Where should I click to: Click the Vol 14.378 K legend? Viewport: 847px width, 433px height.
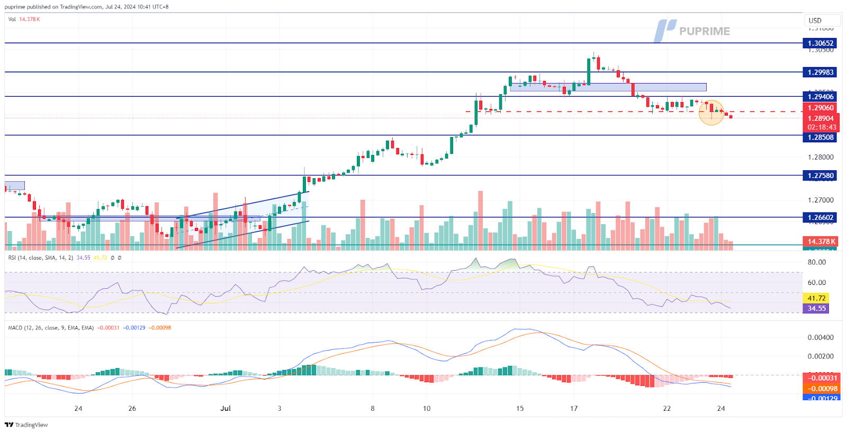(24, 19)
